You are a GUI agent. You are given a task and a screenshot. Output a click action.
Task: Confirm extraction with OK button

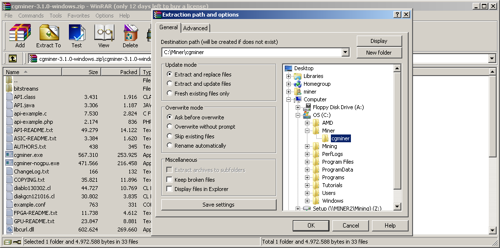311,226
